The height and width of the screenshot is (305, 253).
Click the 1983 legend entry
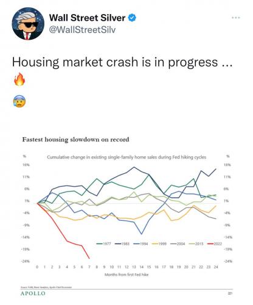[x=122, y=243]
